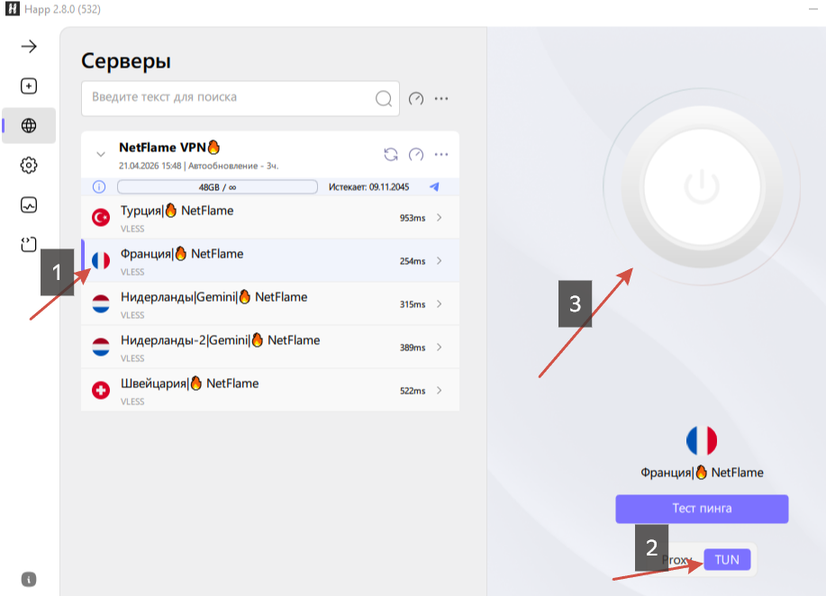Click the Switzerland flag icon
The image size is (826, 596).
coord(101,390)
